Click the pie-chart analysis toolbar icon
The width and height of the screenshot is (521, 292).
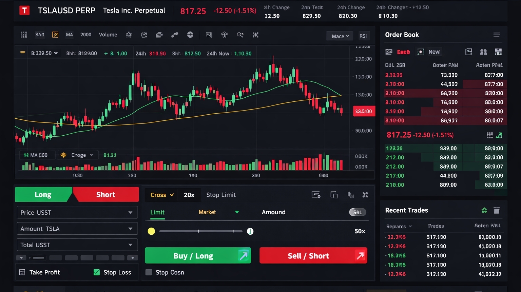(x=144, y=35)
